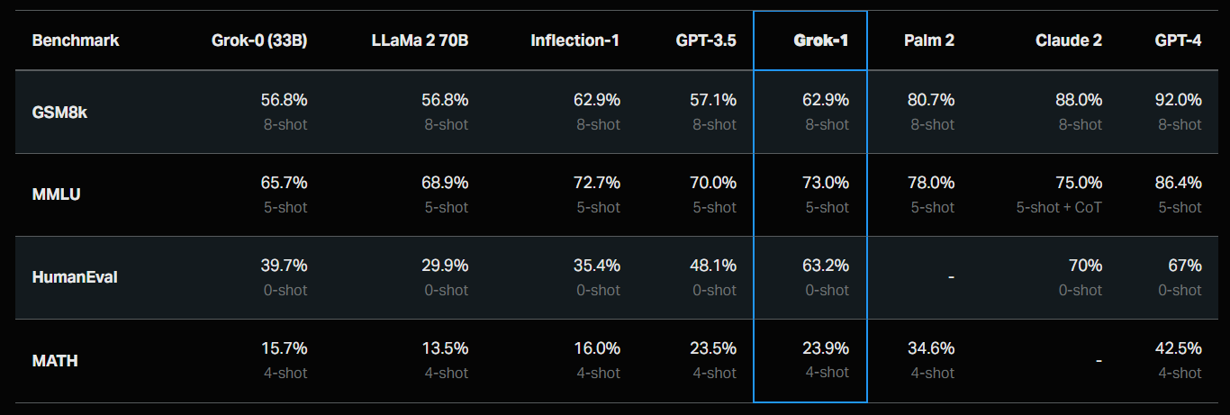Screen dimensions: 1230x415
Task: Click GPT-4's 92.0% GSM8k score
Action: (x=1179, y=100)
